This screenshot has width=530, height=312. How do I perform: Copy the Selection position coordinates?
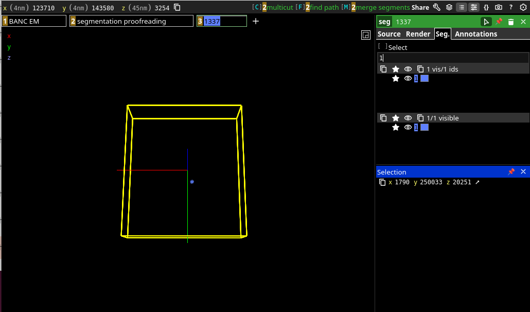(x=382, y=182)
